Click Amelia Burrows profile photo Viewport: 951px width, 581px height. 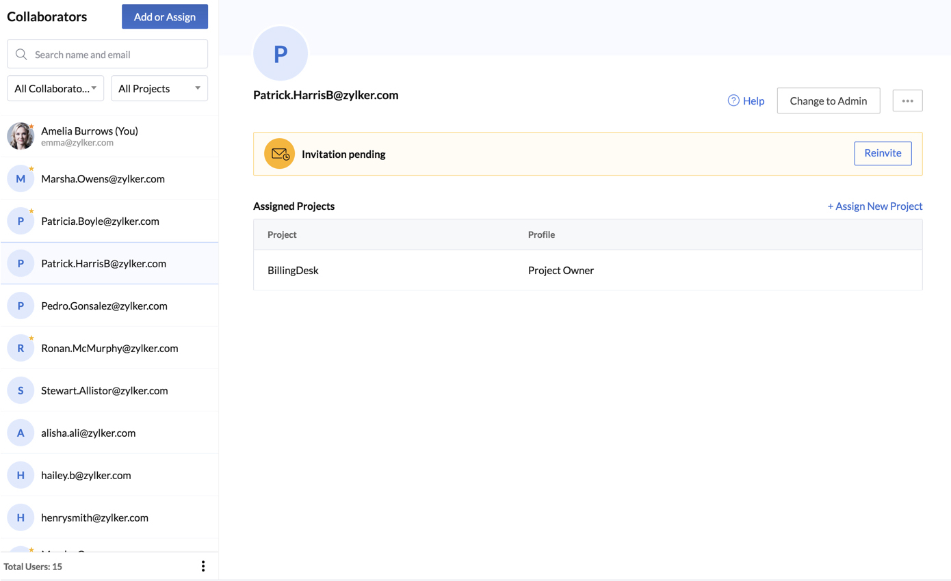(x=21, y=136)
